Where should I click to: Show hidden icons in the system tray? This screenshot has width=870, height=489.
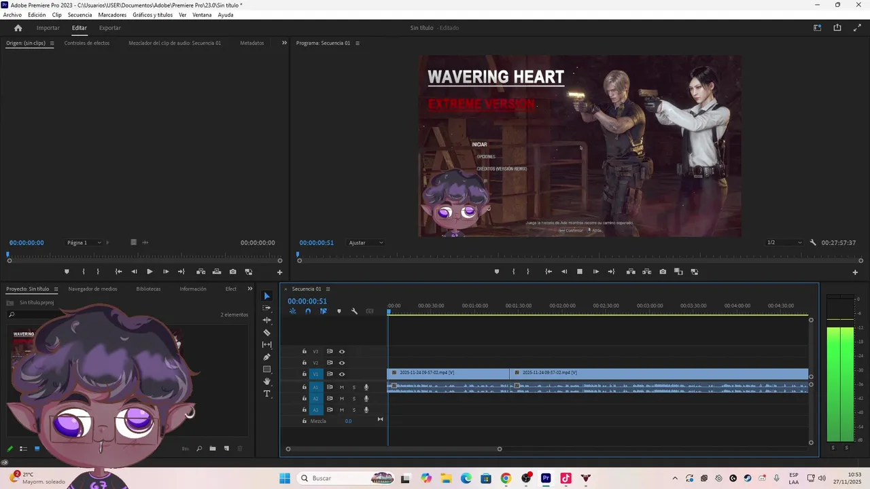click(675, 478)
